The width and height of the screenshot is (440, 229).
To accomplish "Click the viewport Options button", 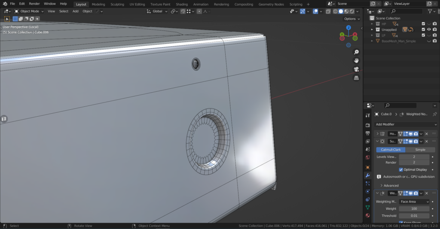I will 351,19.
